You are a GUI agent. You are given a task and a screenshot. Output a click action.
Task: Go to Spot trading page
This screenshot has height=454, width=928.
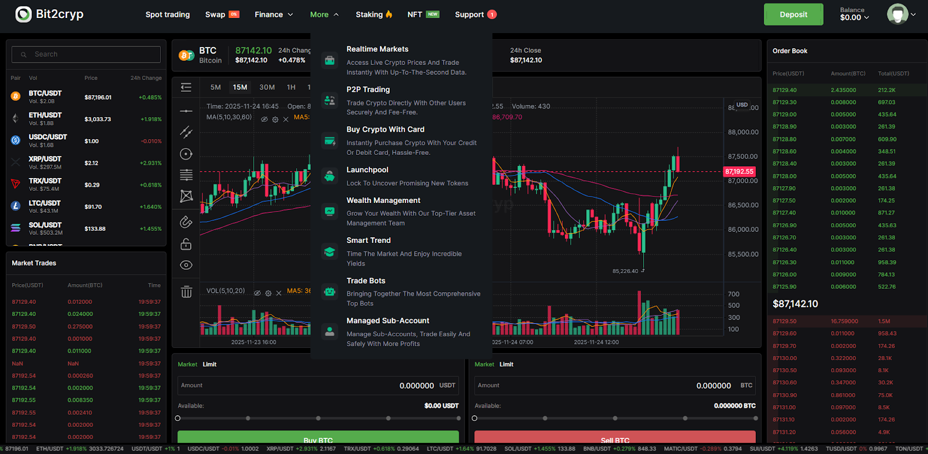coord(168,14)
